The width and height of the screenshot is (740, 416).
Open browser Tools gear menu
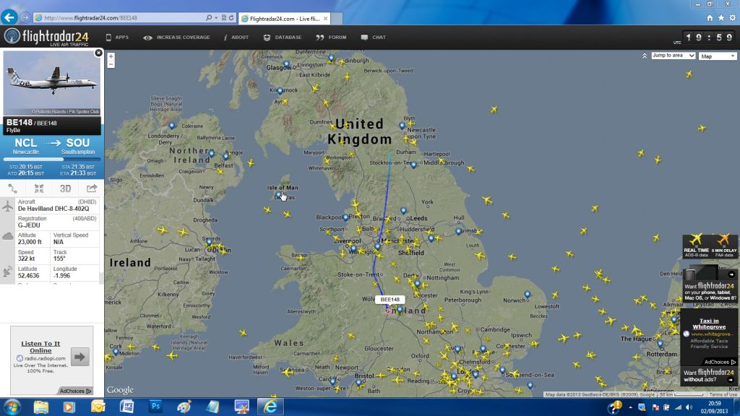[x=733, y=18]
